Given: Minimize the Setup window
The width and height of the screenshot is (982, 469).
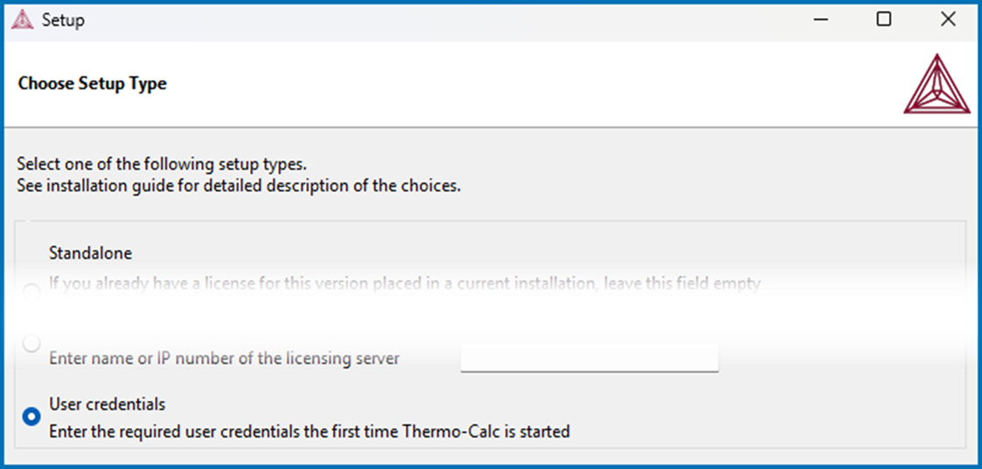Looking at the screenshot, I should coord(820,20).
